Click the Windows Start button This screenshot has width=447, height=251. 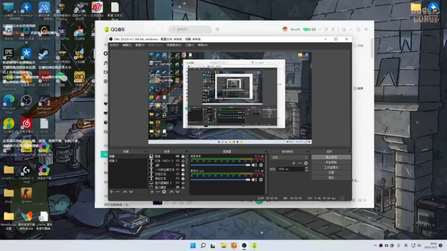point(193,245)
